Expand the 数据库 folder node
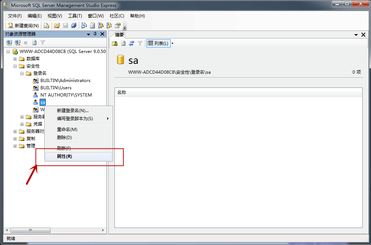 pyautogui.click(x=15, y=59)
